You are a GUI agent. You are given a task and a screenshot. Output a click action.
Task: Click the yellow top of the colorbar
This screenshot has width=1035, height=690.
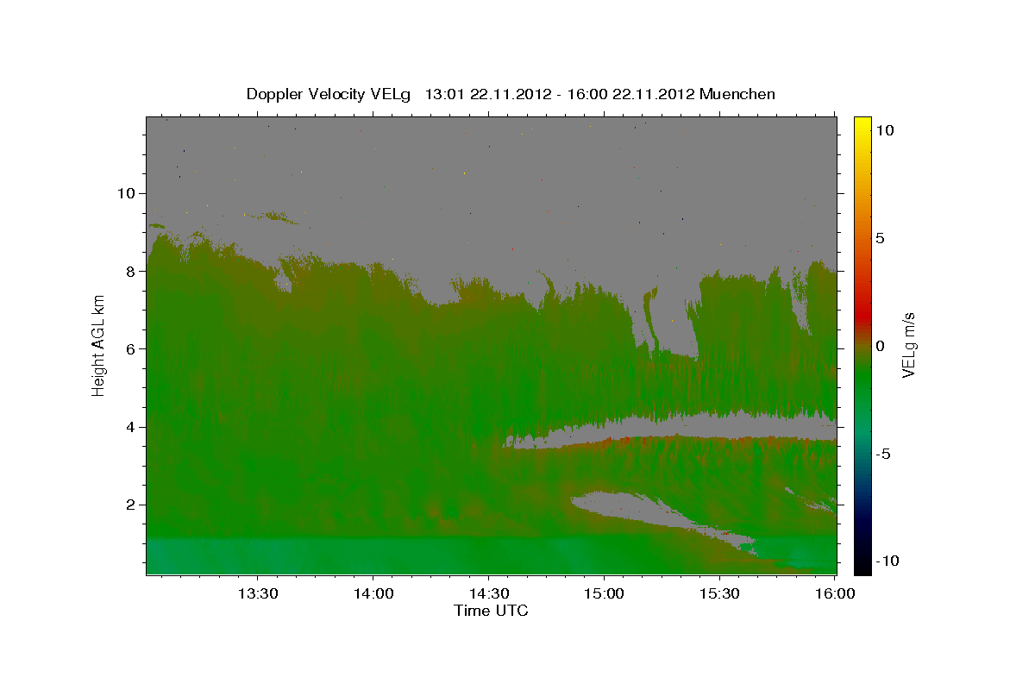[x=862, y=125]
